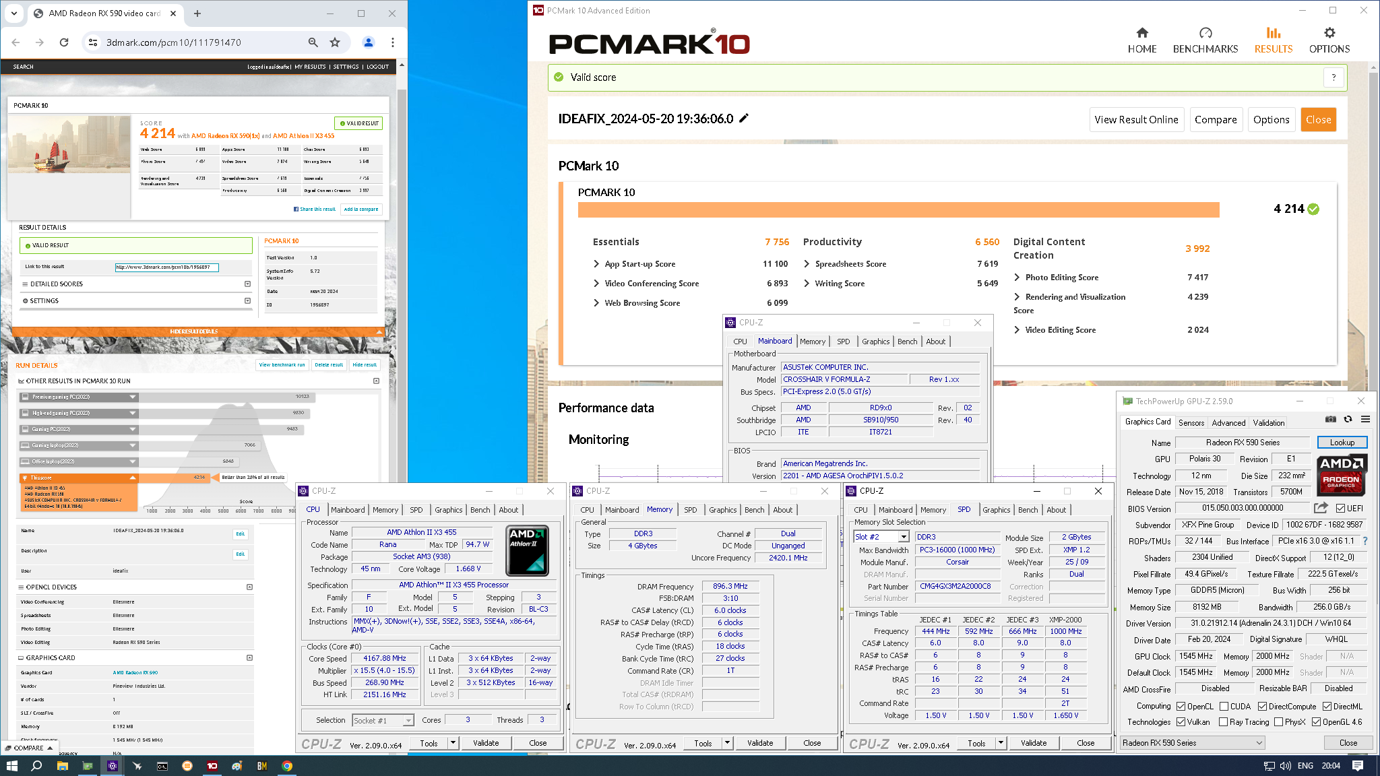This screenshot has width=1380, height=776.
Task: Toggle DirectML checkbox in GPU-Z
Action: [x=1327, y=707]
